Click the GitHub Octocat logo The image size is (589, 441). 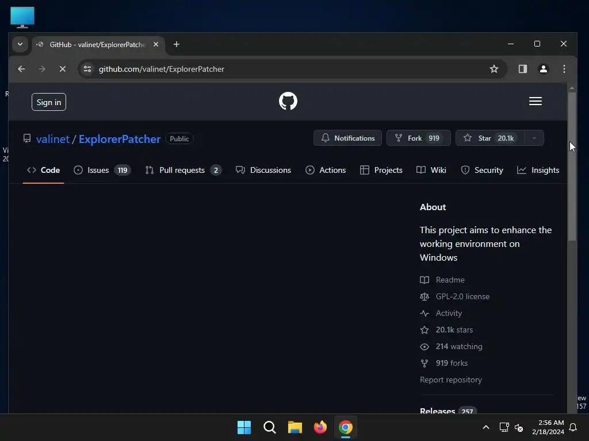288,101
